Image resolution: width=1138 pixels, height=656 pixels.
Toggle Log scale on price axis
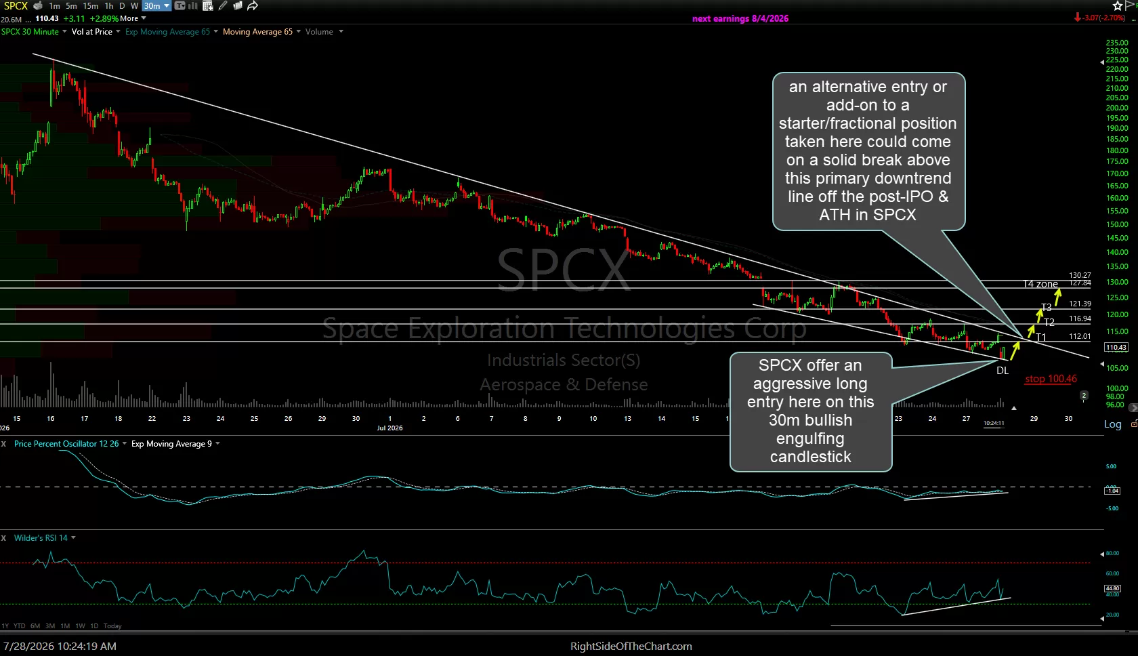[1113, 424]
